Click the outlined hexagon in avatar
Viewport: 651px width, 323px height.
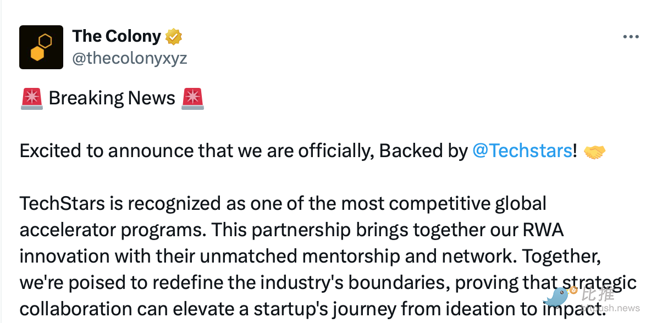click(45, 41)
